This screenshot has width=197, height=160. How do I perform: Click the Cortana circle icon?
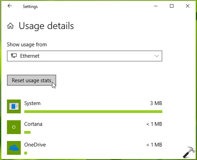pyautogui.click(x=14, y=127)
